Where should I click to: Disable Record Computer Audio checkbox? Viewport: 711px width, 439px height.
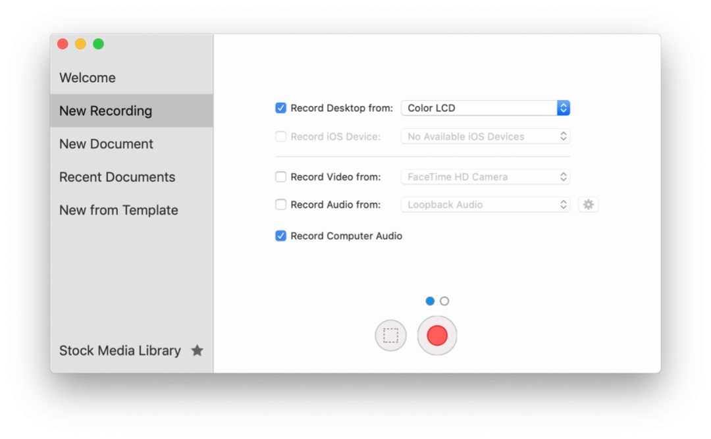click(x=280, y=236)
